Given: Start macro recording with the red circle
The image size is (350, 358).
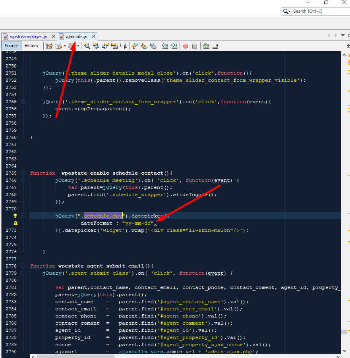Looking at the screenshot, I should (x=186, y=46).
